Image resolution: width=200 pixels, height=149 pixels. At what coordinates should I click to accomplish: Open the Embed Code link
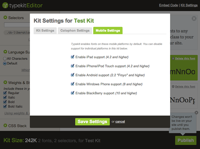click(169, 5)
